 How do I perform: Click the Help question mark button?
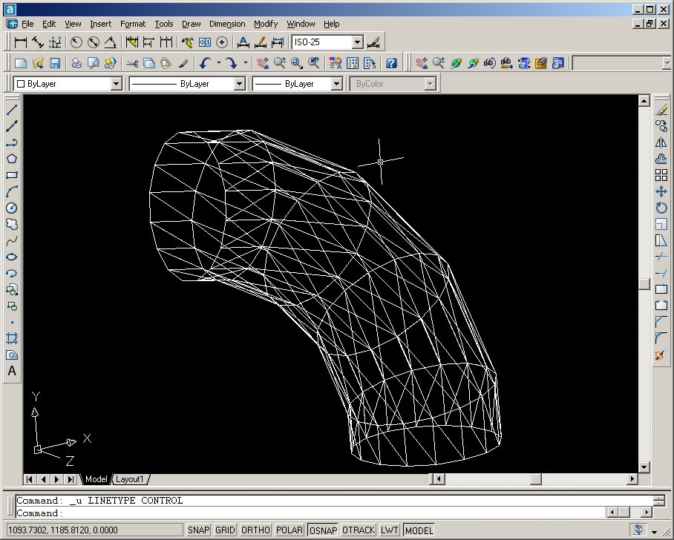tap(391, 64)
